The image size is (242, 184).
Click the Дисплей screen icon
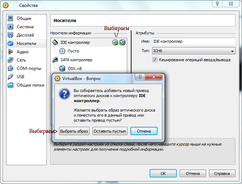pyautogui.click(x=11, y=35)
